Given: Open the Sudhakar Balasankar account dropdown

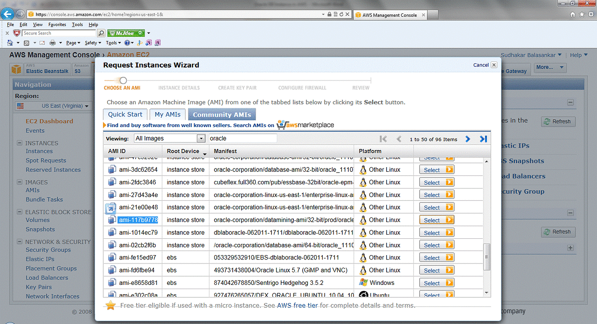Looking at the screenshot, I should [531, 55].
